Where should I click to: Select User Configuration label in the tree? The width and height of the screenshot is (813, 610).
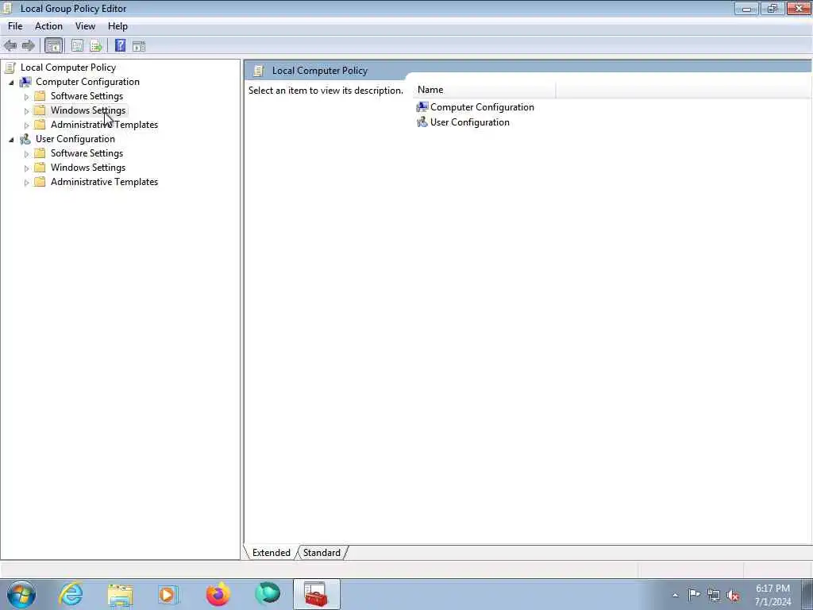(x=75, y=139)
